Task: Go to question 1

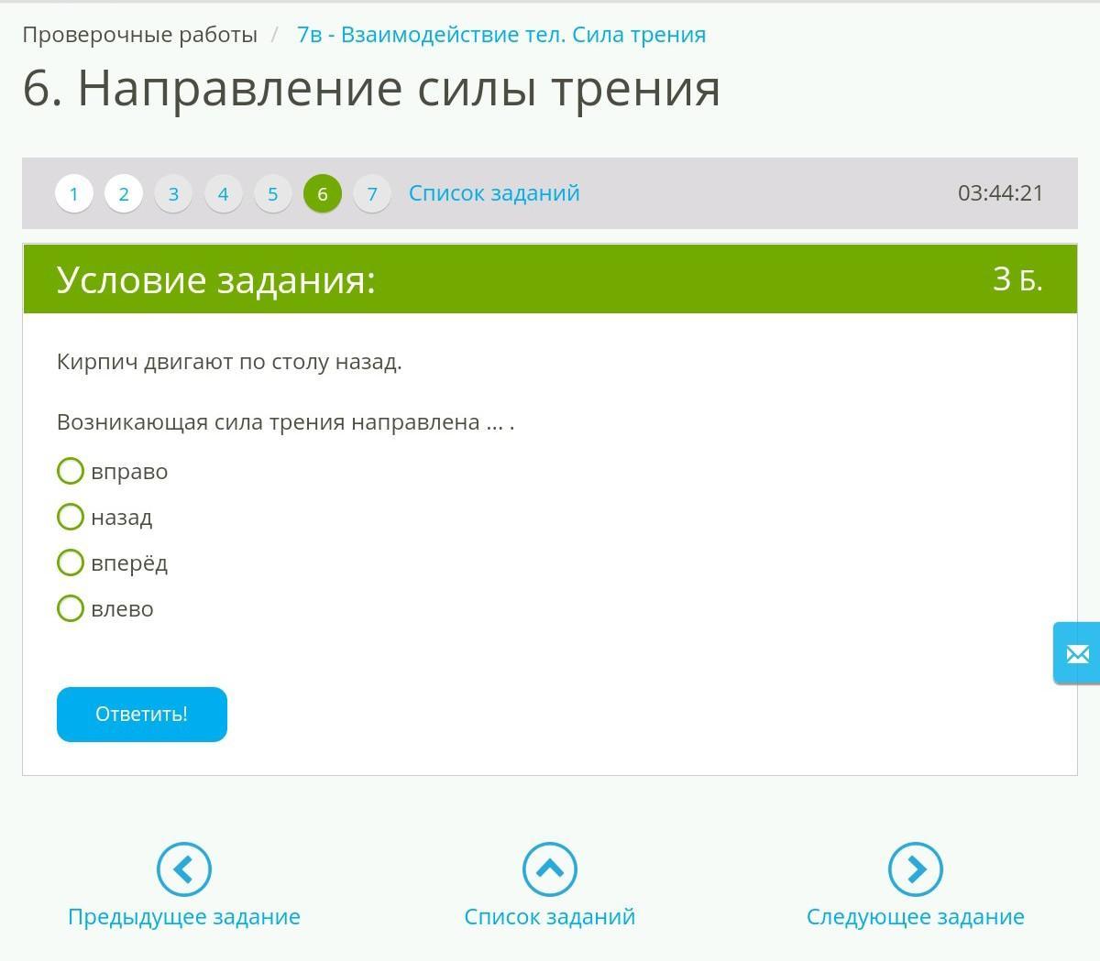Action: (x=74, y=193)
